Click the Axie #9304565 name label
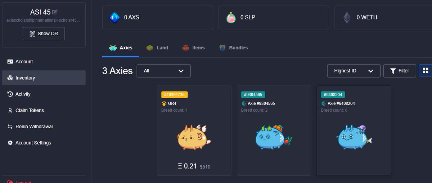432x183 pixels. [261, 103]
